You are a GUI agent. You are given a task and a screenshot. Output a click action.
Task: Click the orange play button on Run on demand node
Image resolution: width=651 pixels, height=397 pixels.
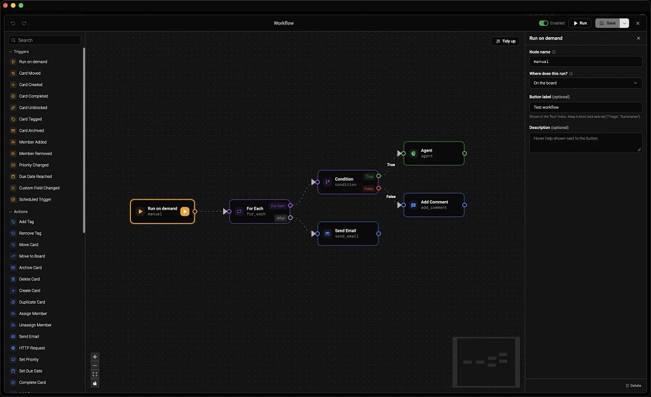point(185,212)
